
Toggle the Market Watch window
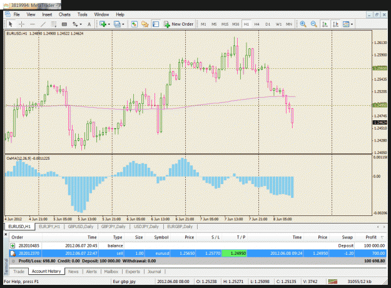135,24
